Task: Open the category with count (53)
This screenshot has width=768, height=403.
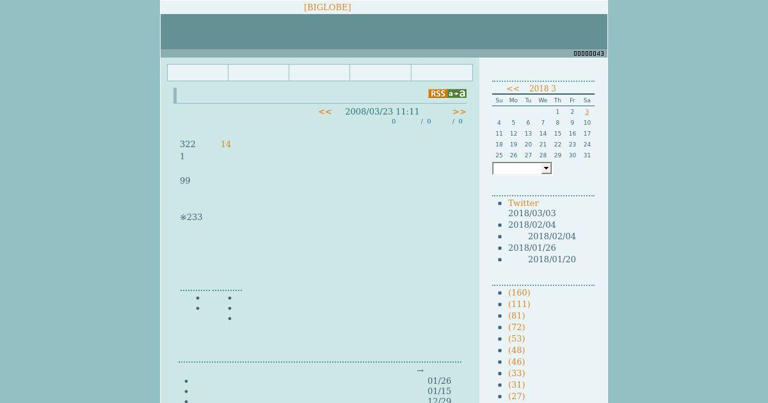Action: click(x=516, y=339)
